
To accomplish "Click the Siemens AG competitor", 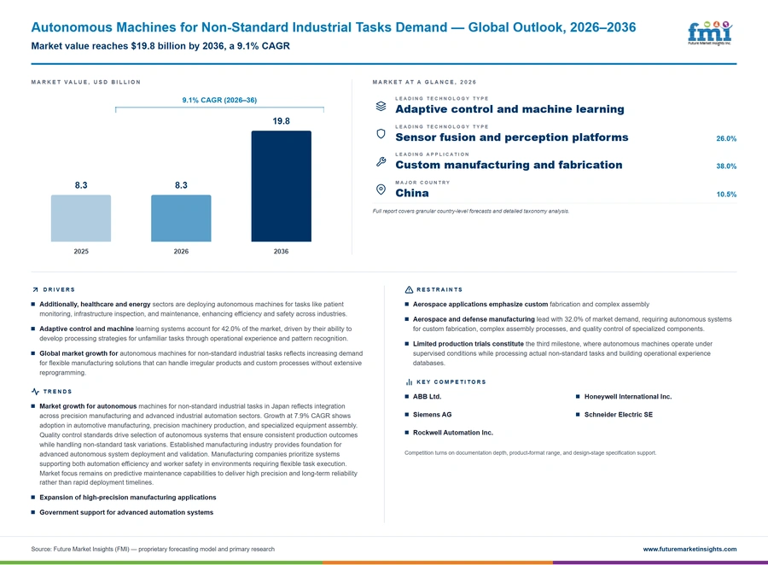I will [432, 415].
